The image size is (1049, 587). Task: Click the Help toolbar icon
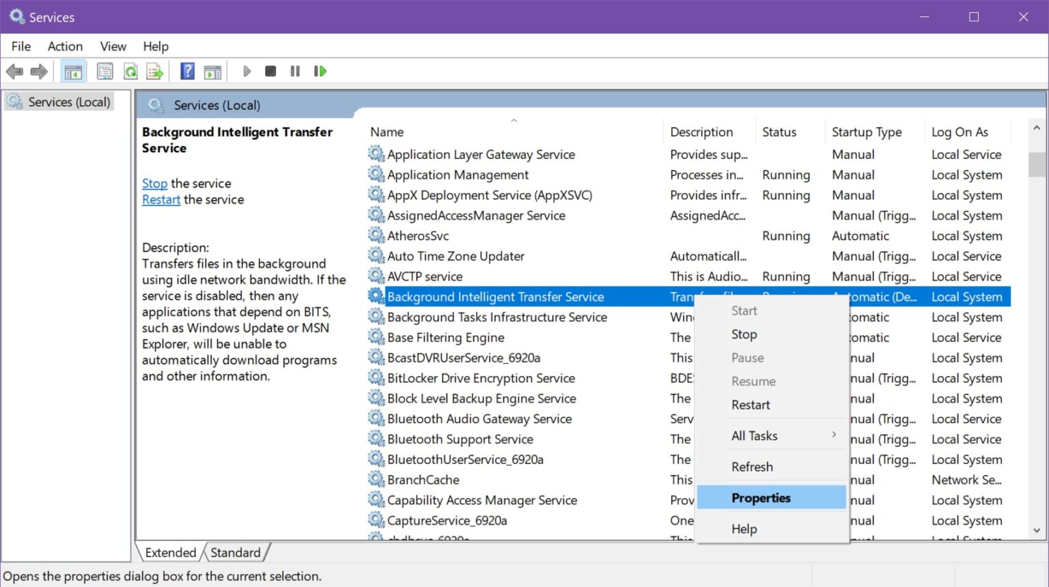click(186, 71)
